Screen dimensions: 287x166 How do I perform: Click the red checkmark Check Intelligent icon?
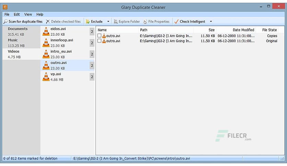[x=176, y=22]
